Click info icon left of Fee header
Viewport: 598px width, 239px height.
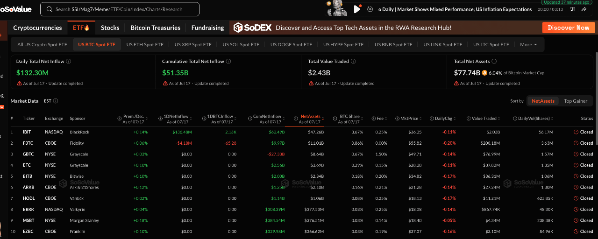tap(373, 119)
